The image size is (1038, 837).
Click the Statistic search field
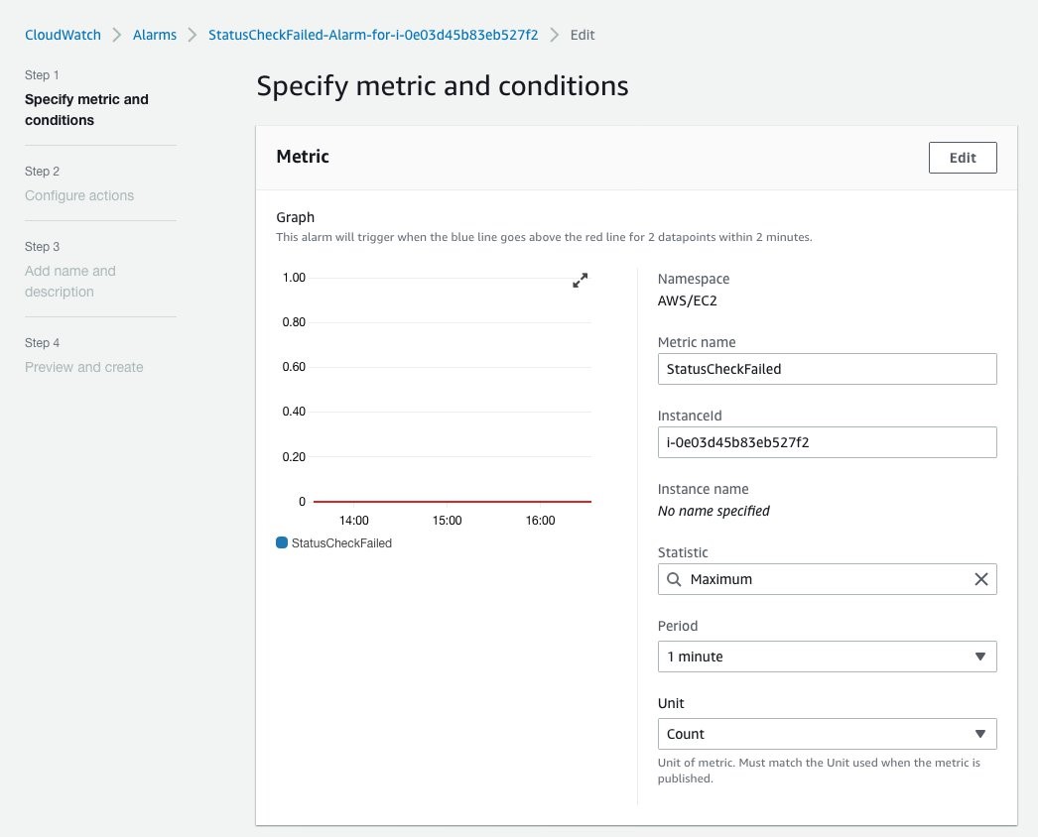tap(827, 579)
